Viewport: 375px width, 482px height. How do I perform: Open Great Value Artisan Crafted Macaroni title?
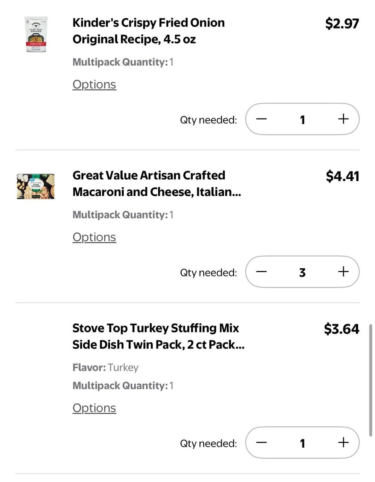click(156, 183)
